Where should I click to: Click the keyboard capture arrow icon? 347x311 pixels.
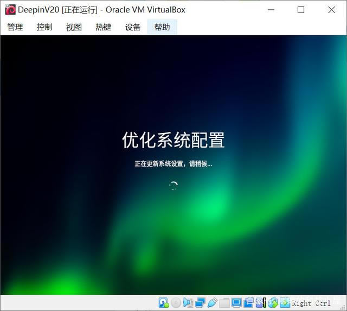tap(285, 303)
